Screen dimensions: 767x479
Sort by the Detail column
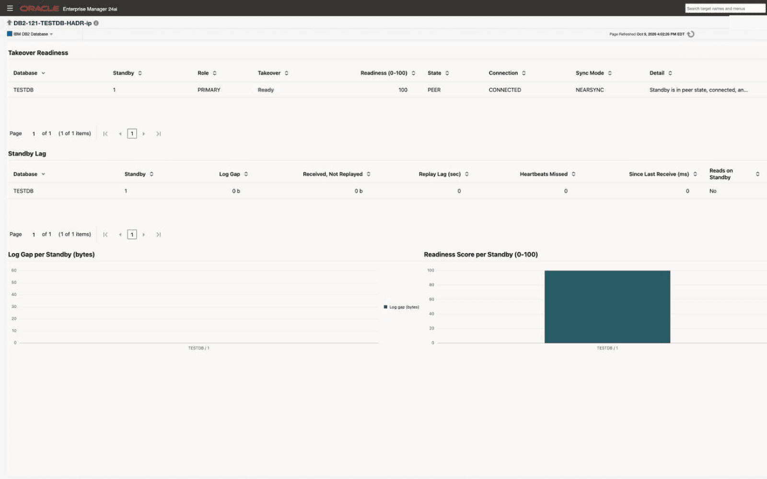[x=670, y=73]
